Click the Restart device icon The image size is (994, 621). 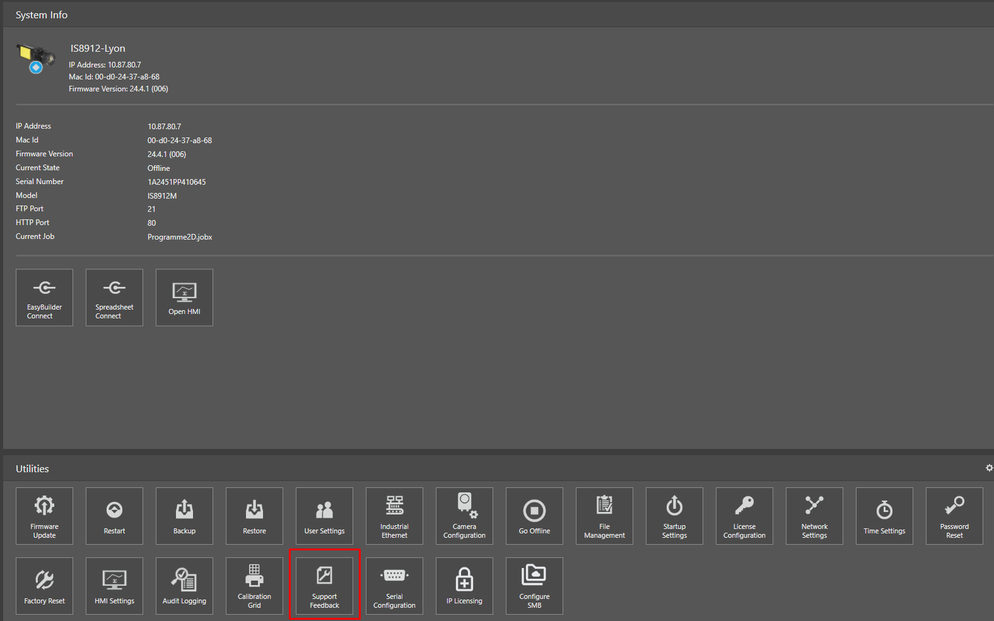114,516
